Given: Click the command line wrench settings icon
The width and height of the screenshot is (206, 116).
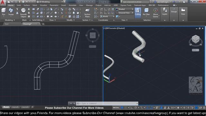Looking at the screenshot, I should (74, 103).
